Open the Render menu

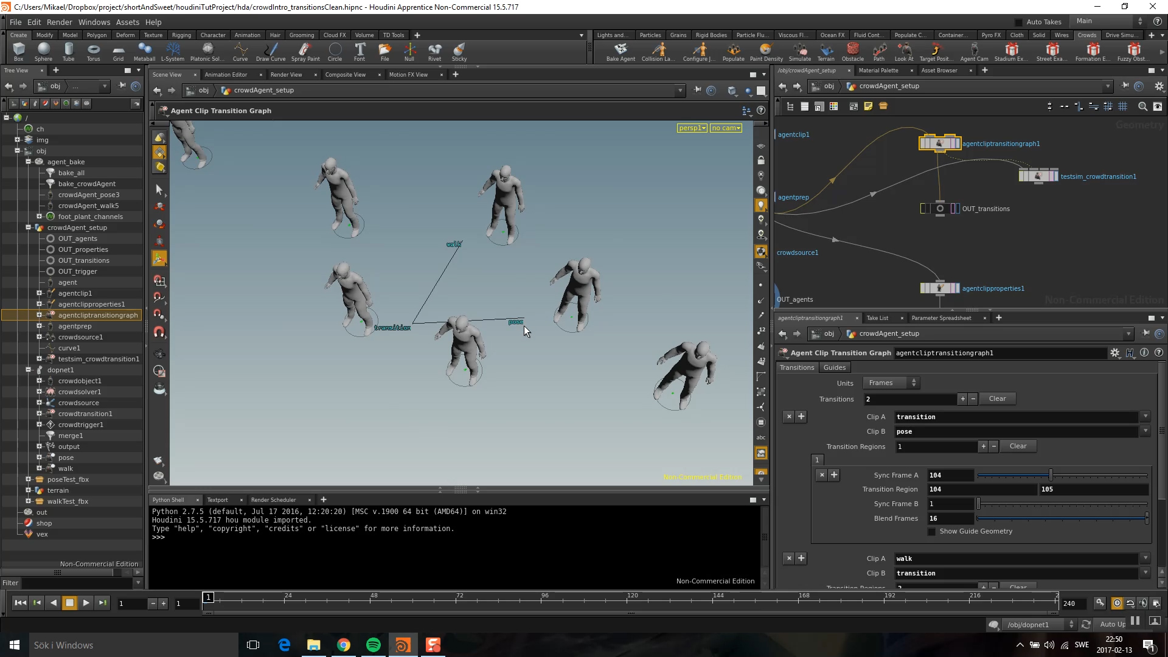(x=59, y=22)
